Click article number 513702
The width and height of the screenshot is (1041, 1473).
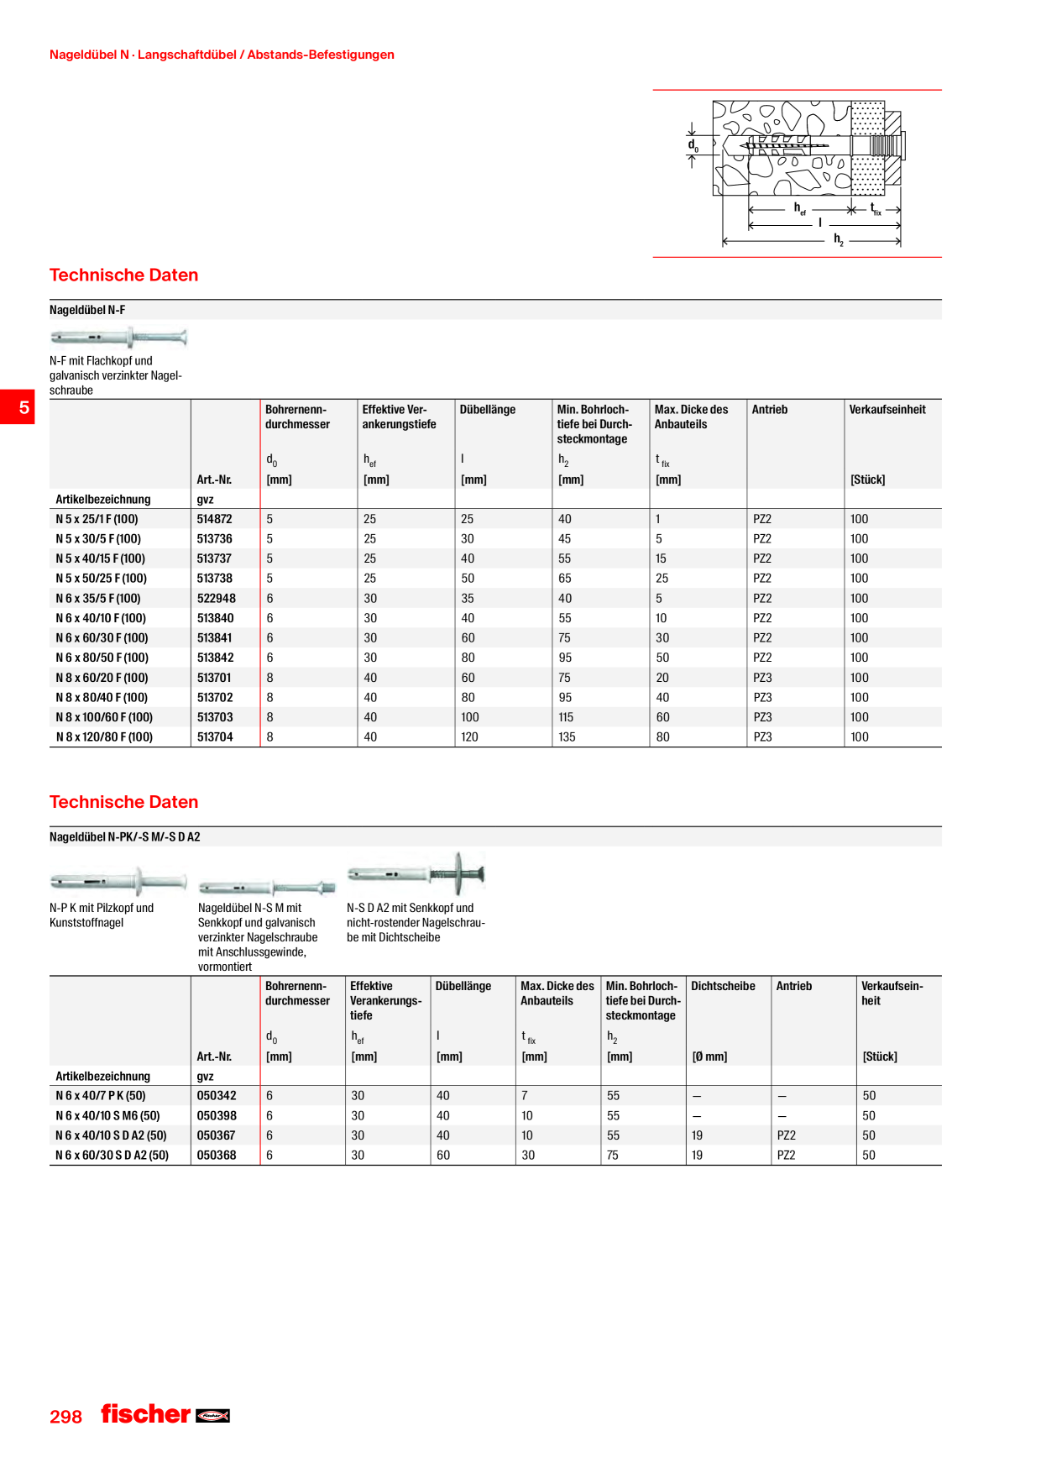click(x=215, y=698)
